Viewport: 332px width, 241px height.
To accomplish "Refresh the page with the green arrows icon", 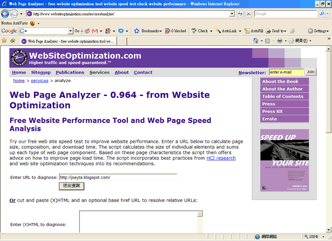I will pyautogui.click(x=240, y=14).
